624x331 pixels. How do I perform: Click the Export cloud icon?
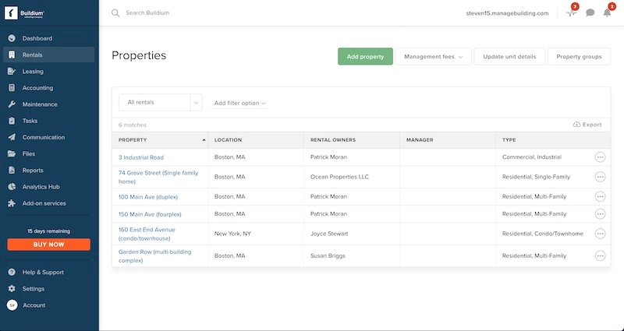point(576,125)
